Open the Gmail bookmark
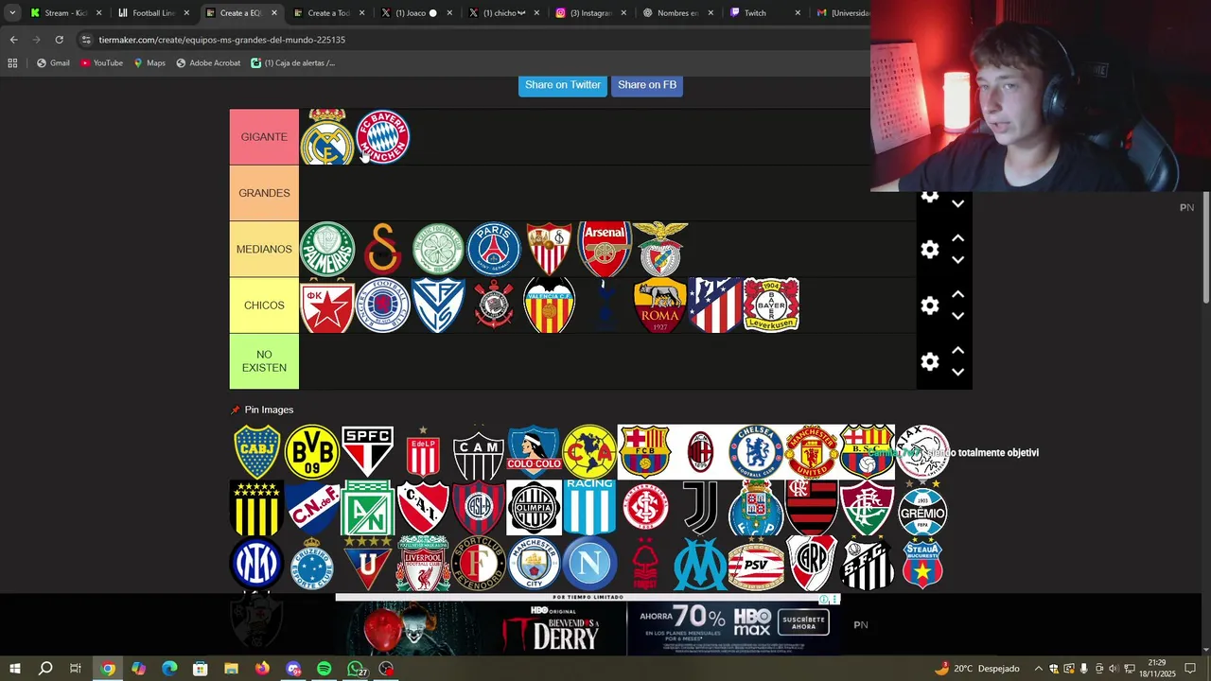Viewport: 1211px width, 681px height. [x=53, y=63]
